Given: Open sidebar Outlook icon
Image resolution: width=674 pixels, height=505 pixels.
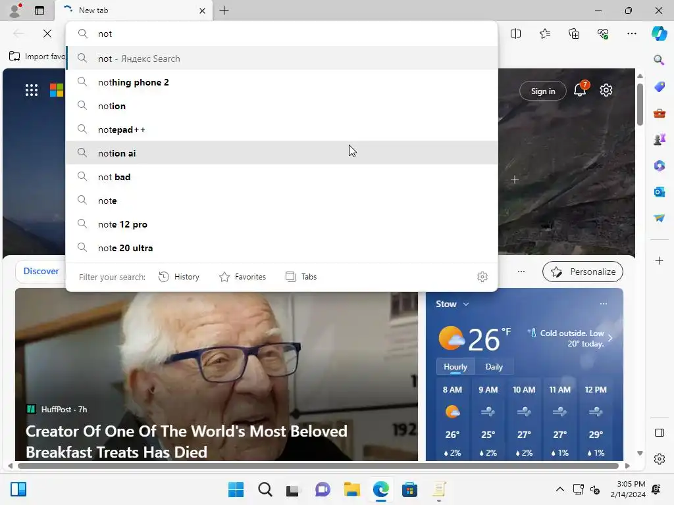Looking at the screenshot, I should pos(659,191).
